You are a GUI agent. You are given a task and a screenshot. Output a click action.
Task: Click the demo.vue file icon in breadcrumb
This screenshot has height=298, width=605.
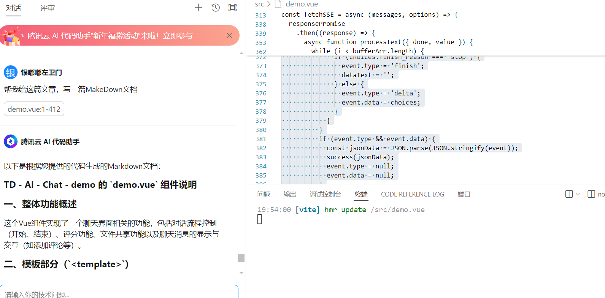tap(278, 4)
